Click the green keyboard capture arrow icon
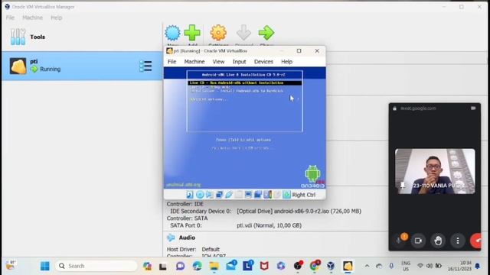The height and width of the screenshot is (275, 490). pyautogui.click(x=286, y=195)
